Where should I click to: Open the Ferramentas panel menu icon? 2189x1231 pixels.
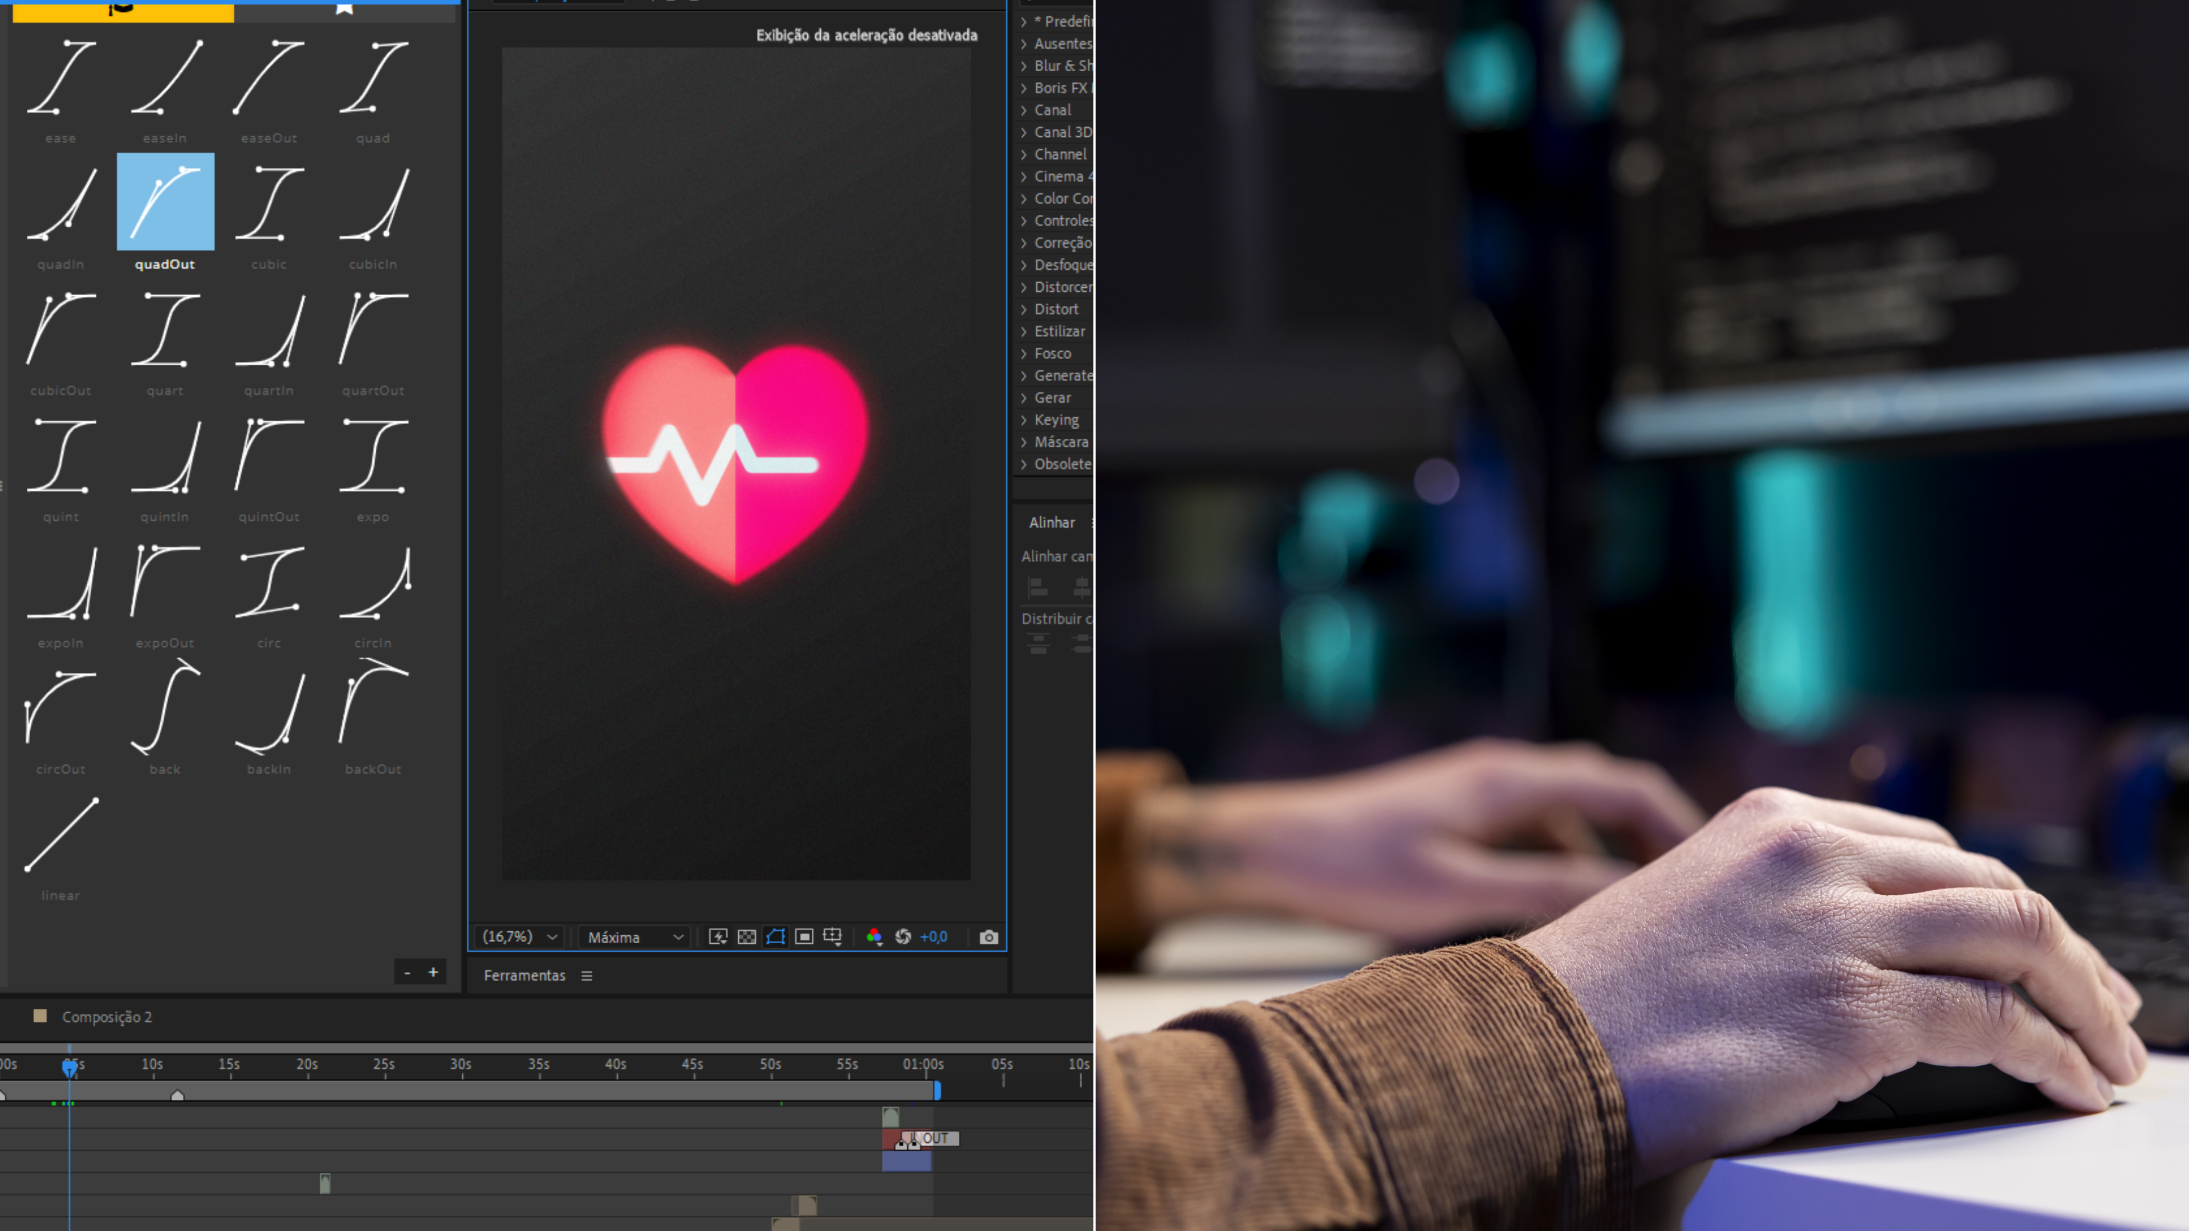(x=587, y=975)
